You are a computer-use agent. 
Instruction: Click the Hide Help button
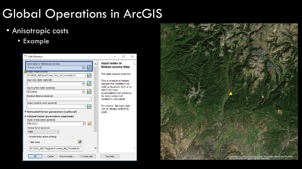86,156
